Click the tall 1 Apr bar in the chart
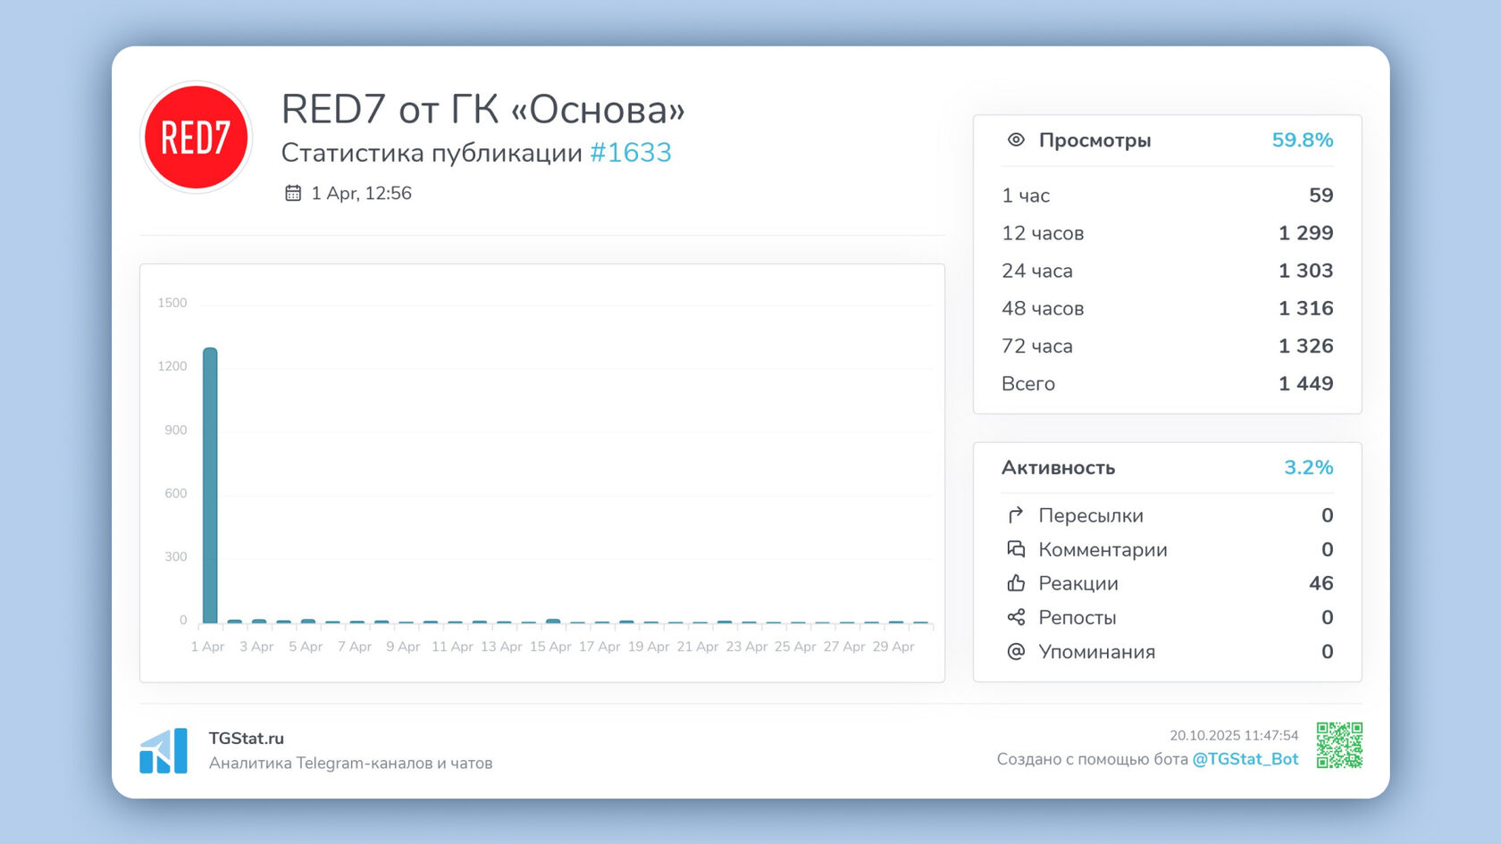This screenshot has width=1501, height=844. (210, 485)
